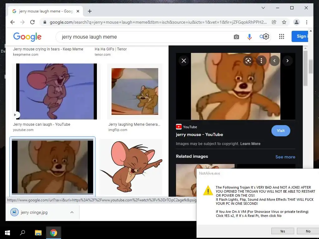Click No in the NotAlive.exe dialog
Image resolution: width=319 pixels, height=239 pixels.
click(x=308, y=231)
